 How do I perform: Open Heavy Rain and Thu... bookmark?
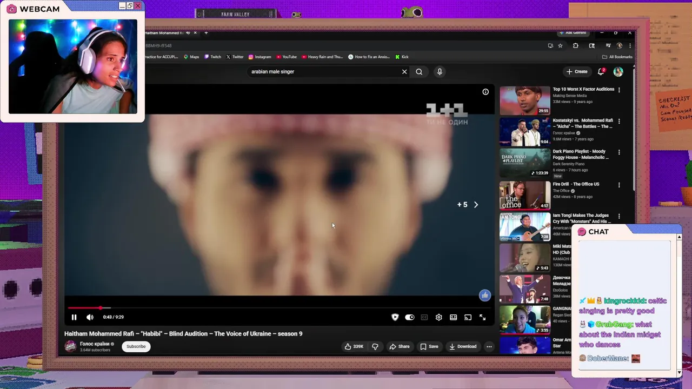(x=322, y=57)
